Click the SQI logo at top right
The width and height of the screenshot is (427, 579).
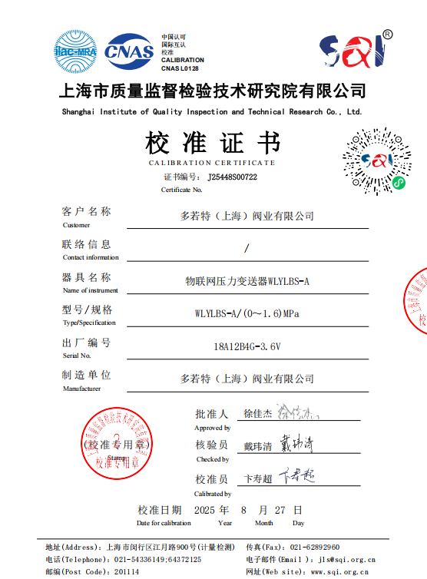coord(356,49)
